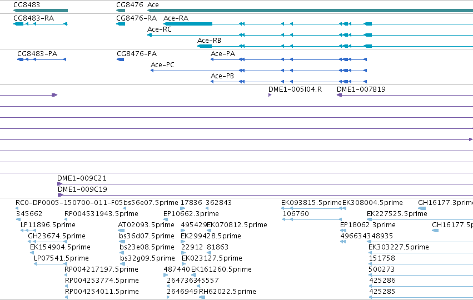Select the 17836 feature label
The width and height of the screenshot is (473, 300).
[191, 203]
